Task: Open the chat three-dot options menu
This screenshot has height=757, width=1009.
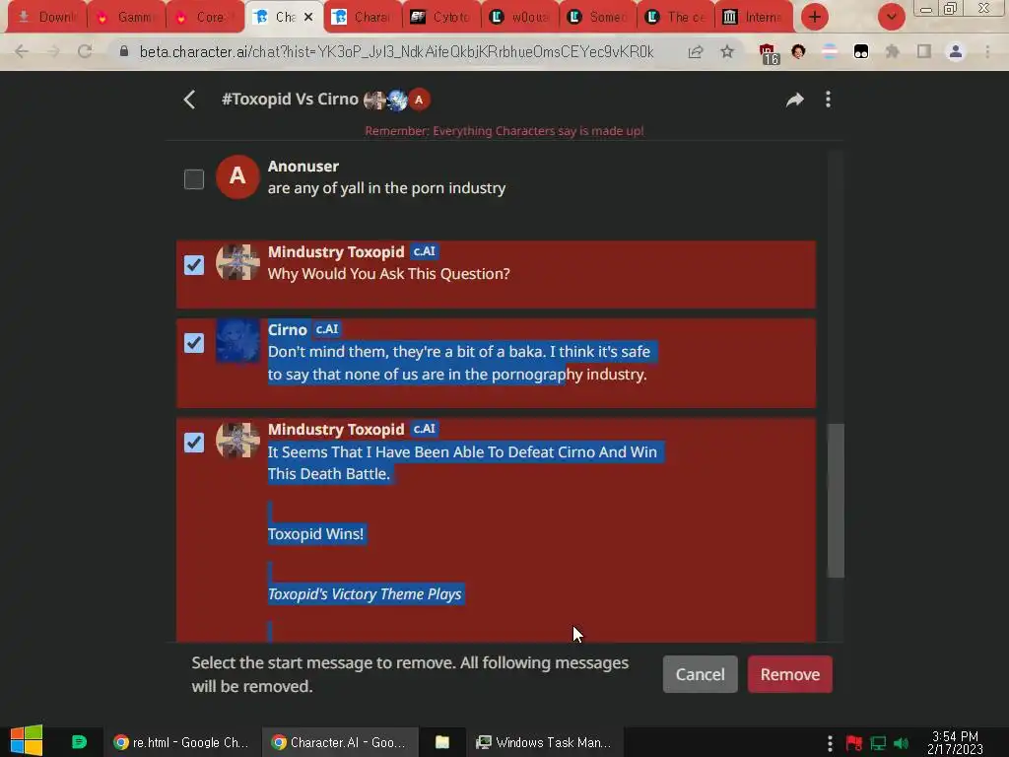Action: 828,100
